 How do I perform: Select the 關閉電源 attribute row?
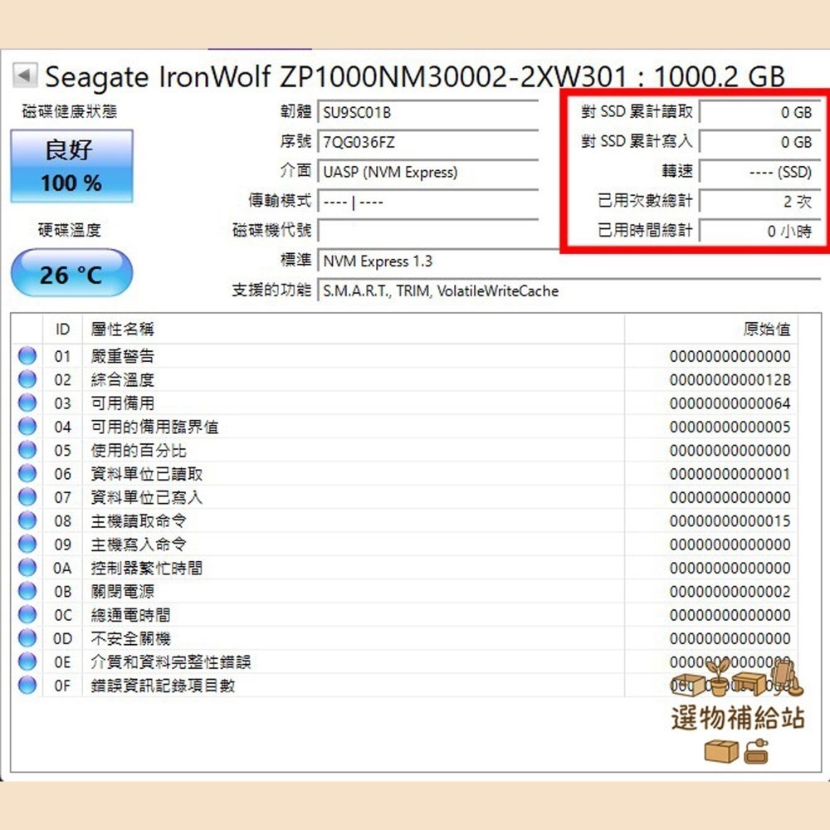pyautogui.click(x=405, y=591)
